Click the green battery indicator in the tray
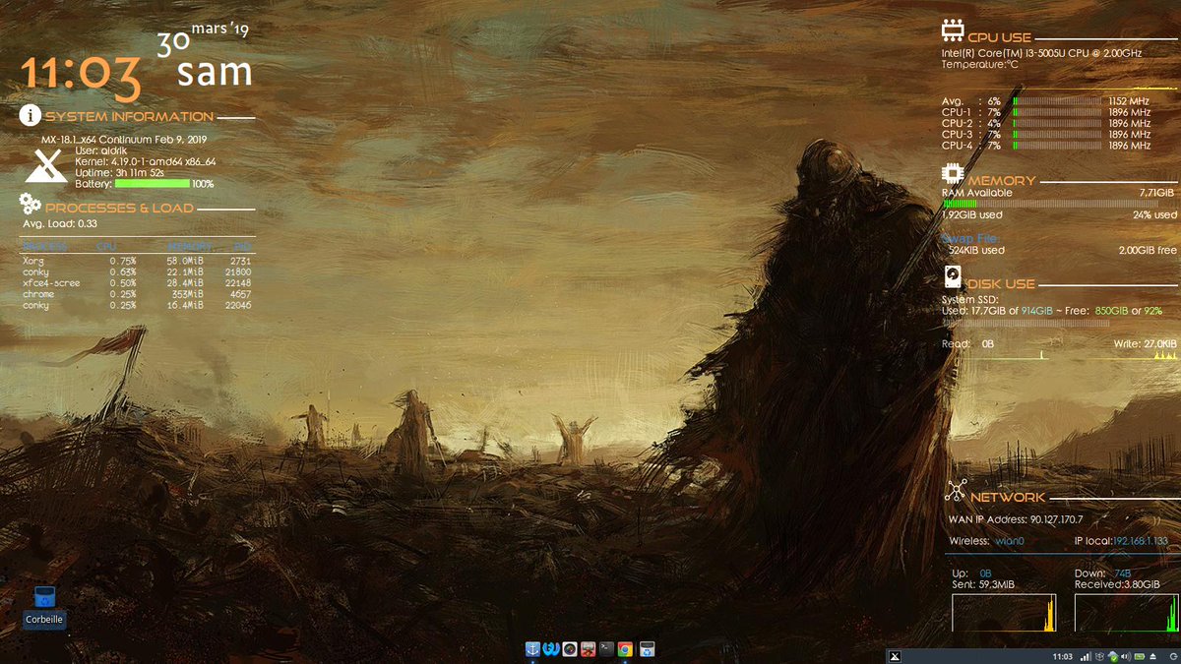The height and width of the screenshot is (664, 1181). [1140, 656]
